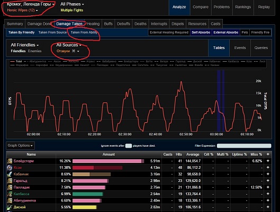280x212 pixels.
Task: Sort the table by Average column
Action: [x=193, y=155]
